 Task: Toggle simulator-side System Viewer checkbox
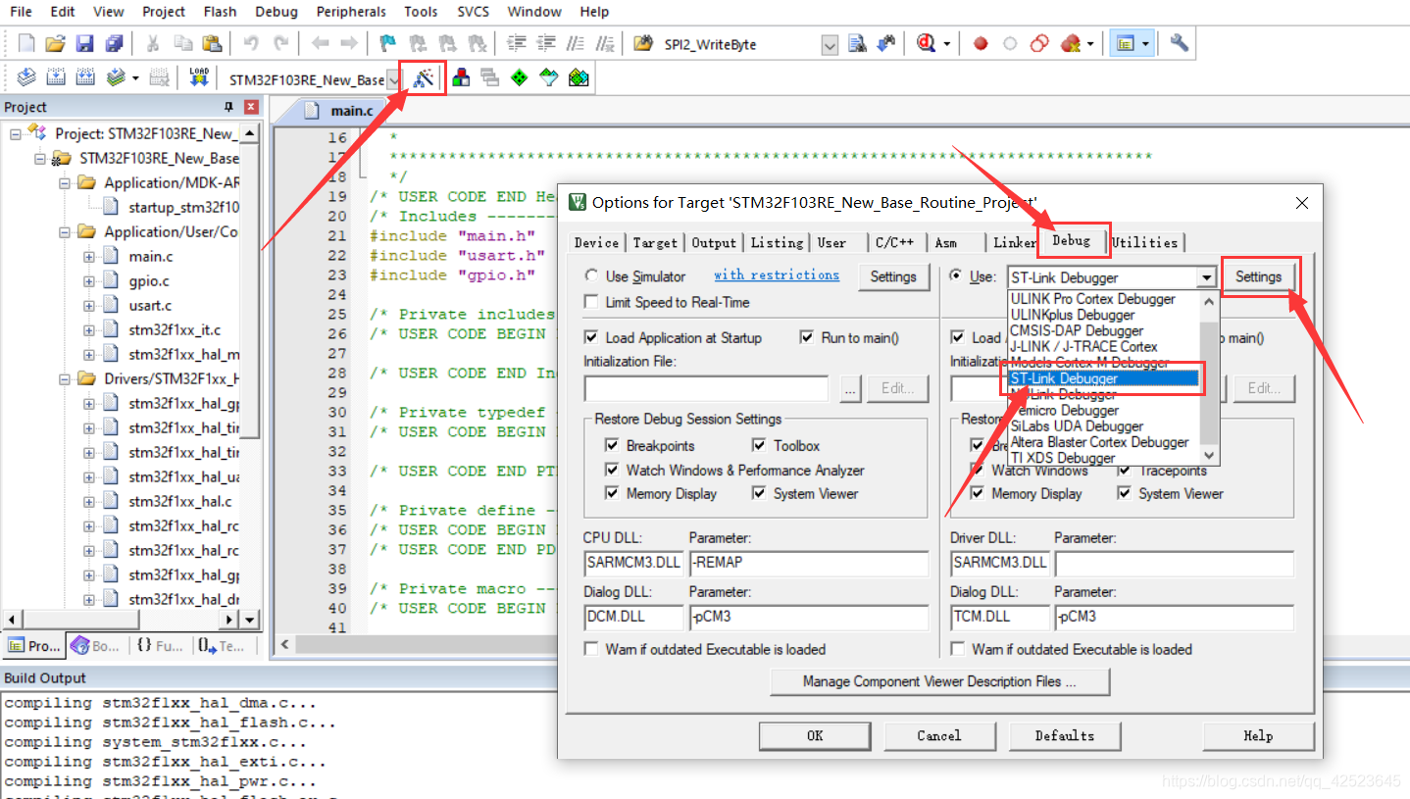760,493
